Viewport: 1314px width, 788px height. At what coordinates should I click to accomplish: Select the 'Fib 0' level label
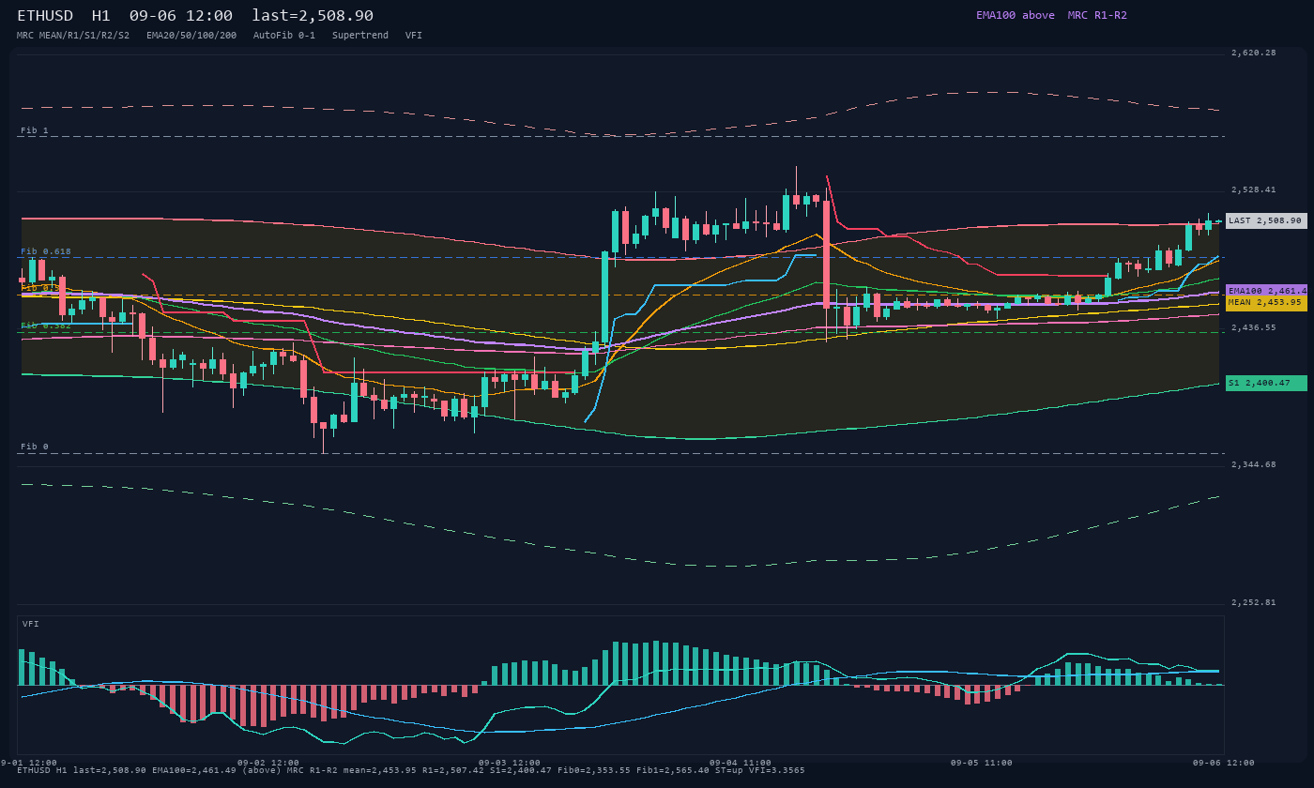point(35,447)
